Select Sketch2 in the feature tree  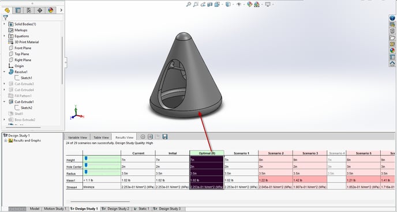click(27, 108)
